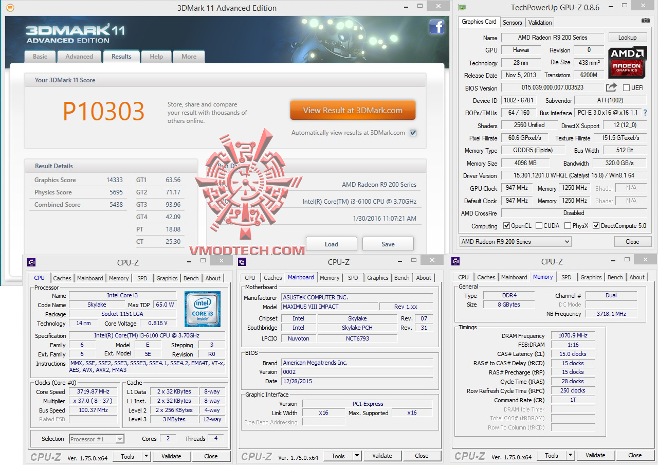This screenshot has width=658, height=465.
Task: Click the GT3 result 93.96
Action: click(x=173, y=205)
